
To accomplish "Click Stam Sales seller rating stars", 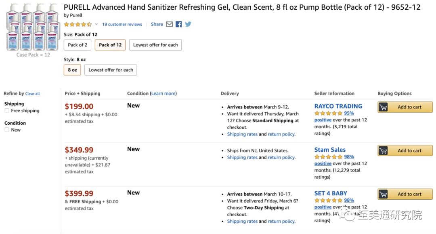I will pyautogui.click(x=328, y=157).
